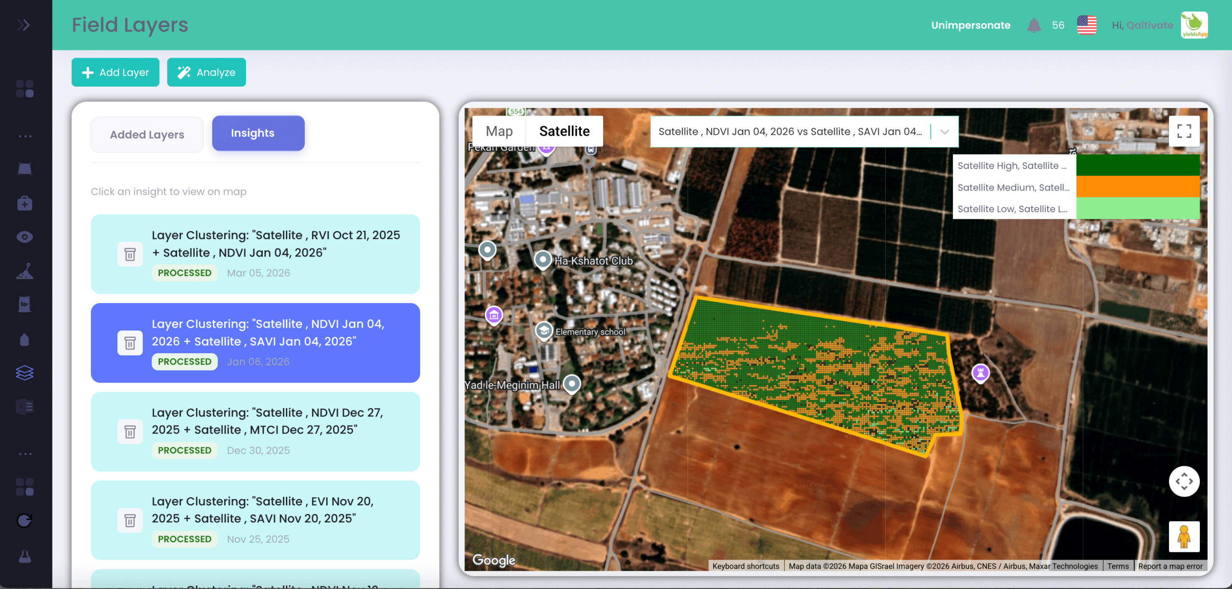The height and width of the screenshot is (589, 1232).
Task: Click the Satellite Low legend label
Action: [1013, 209]
